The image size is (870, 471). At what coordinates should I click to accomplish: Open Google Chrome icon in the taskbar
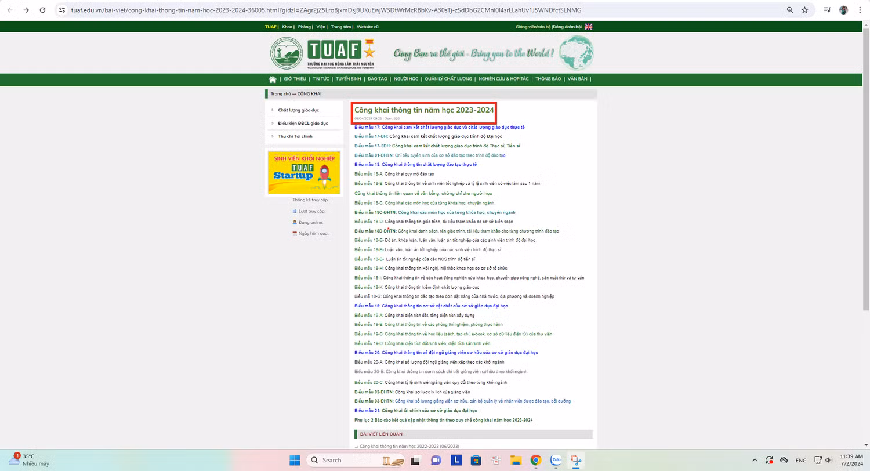(x=535, y=460)
